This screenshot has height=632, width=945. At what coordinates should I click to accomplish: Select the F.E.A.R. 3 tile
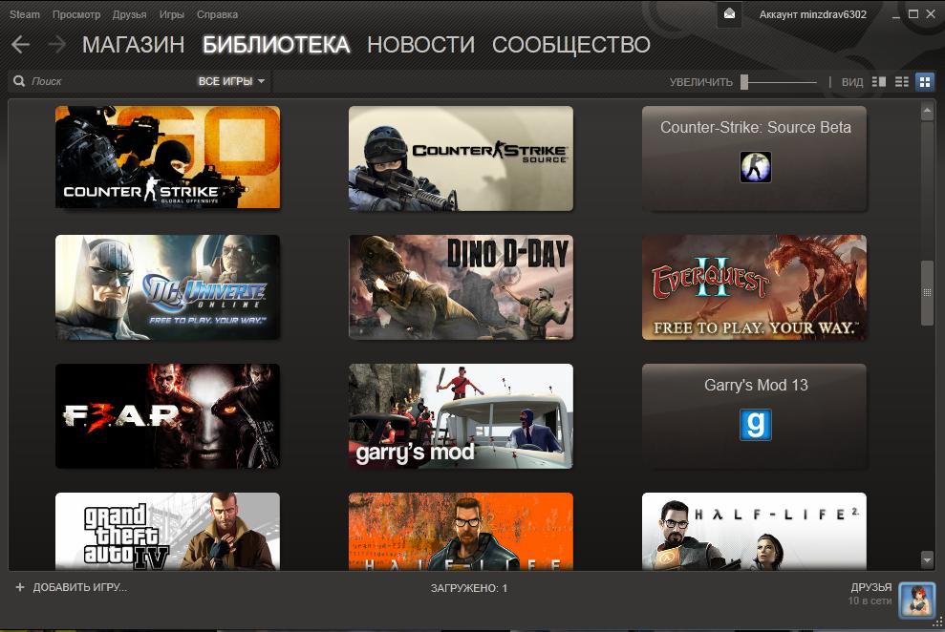167,416
